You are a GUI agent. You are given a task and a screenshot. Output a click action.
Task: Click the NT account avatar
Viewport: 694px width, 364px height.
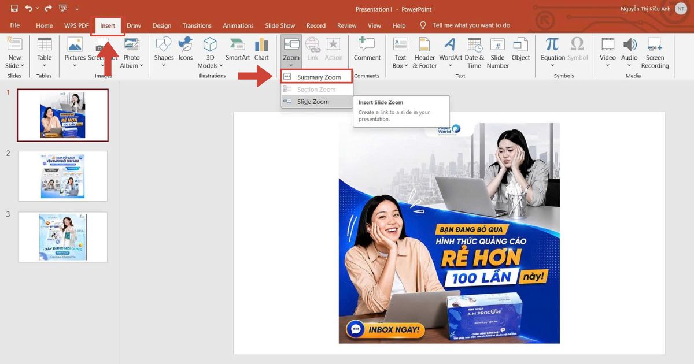tap(681, 9)
